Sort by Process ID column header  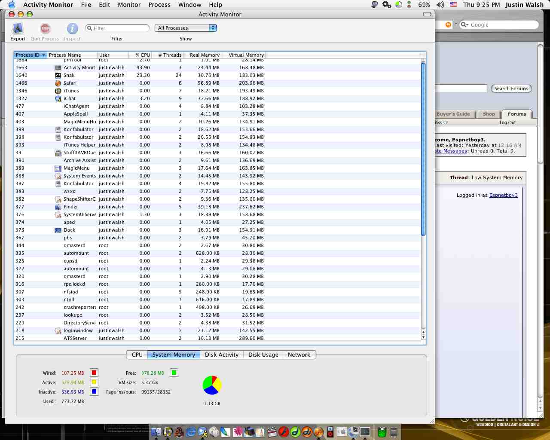(x=30, y=55)
